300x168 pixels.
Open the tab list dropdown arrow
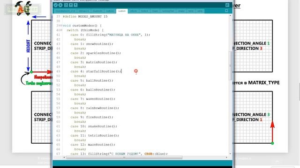click(x=226, y=11)
